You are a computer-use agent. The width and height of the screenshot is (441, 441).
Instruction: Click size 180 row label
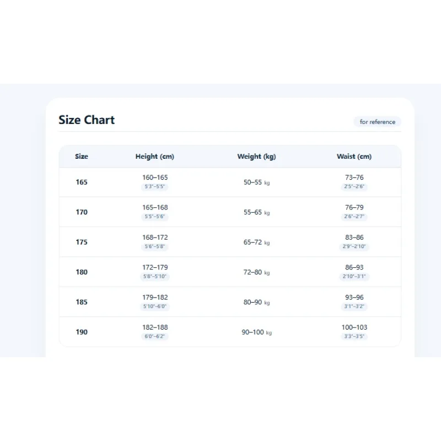[82, 272]
